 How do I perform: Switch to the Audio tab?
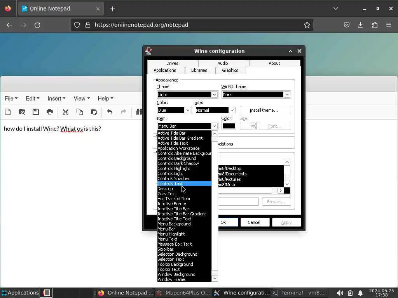pos(223,63)
